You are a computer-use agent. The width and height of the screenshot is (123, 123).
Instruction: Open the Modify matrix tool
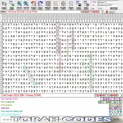click(x=12, y=4)
